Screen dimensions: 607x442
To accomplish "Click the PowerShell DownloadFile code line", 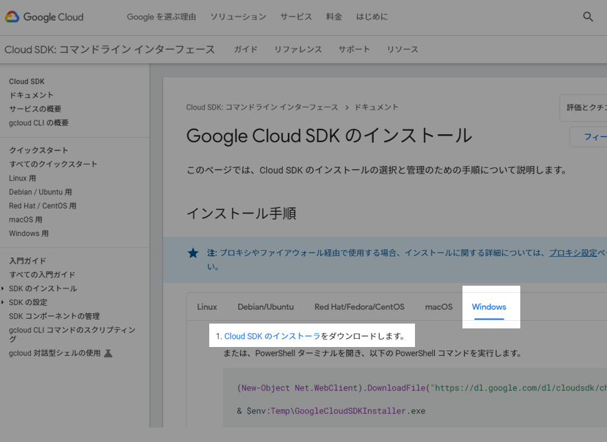I will click(x=422, y=388).
